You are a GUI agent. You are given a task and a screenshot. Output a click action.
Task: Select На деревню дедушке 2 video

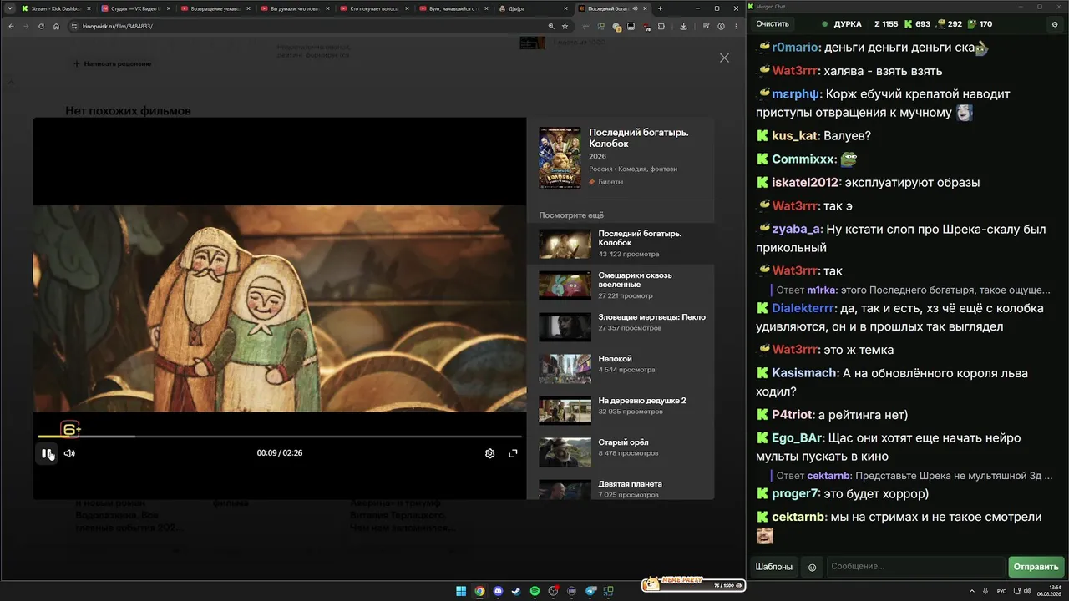click(620, 411)
